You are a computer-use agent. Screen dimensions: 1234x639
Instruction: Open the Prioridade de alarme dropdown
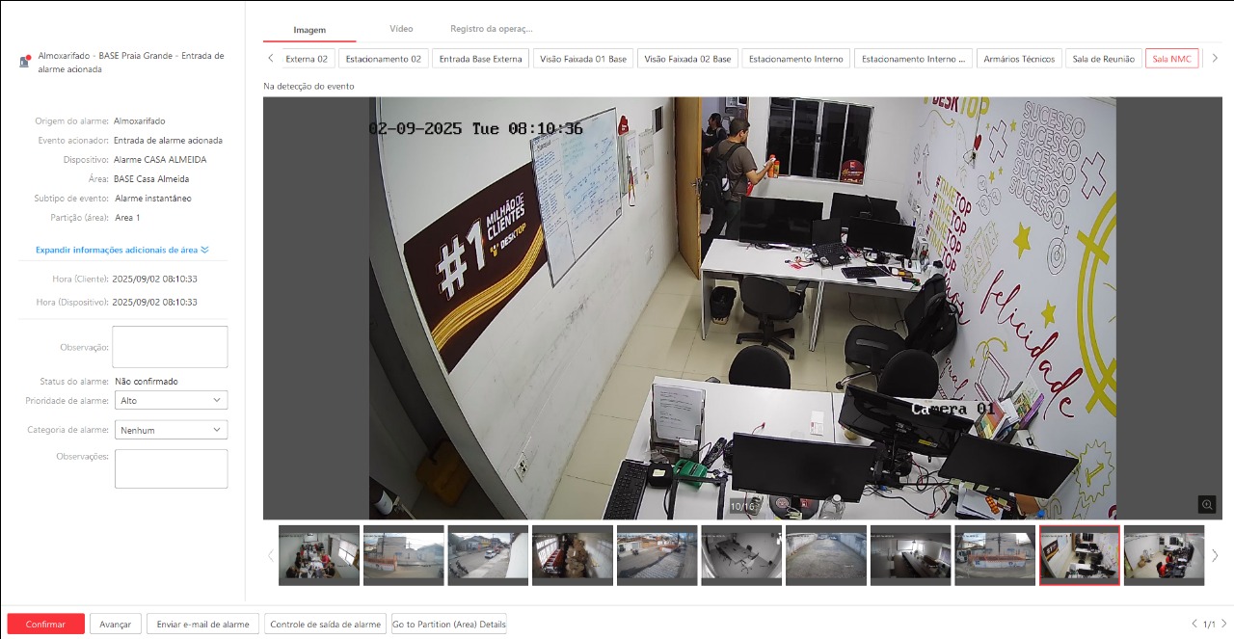coord(171,400)
